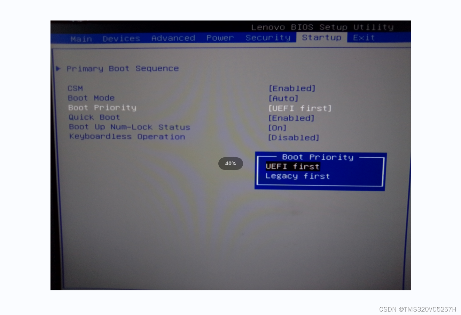Open the Security tab
Screen dimensions: 461x315
[268, 38]
